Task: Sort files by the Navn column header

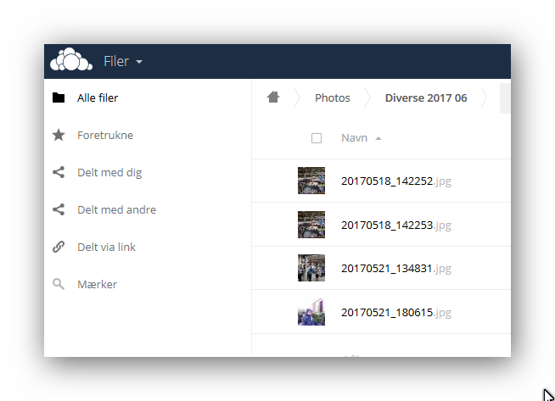Action: 354,138
